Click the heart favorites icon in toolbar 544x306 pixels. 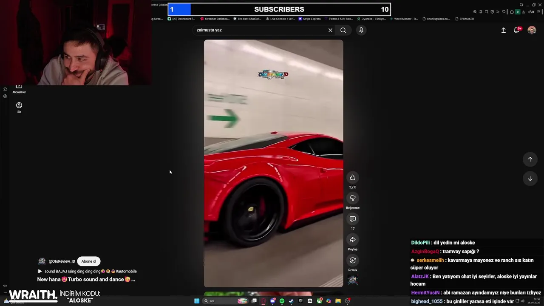click(504, 11)
